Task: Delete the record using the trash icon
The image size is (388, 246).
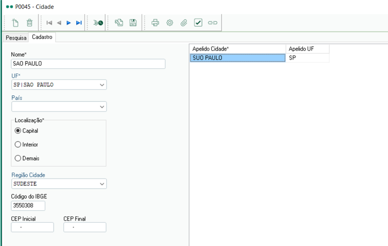Action: click(x=29, y=23)
